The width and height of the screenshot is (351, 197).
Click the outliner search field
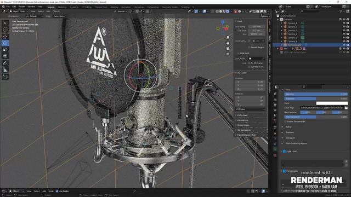pyautogui.click(x=310, y=11)
